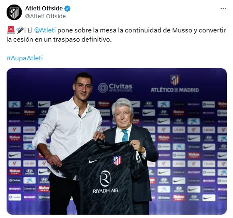This screenshot has height=218, width=233.
Task: Click the microphone emoji in tweet
Action: tap(20, 30)
